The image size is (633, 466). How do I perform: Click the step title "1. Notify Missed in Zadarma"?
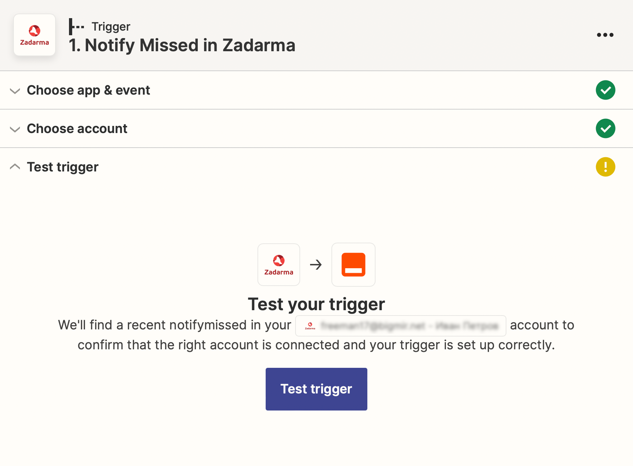pos(182,46)
